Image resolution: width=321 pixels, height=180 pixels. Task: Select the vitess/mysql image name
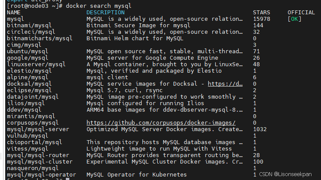27,149
